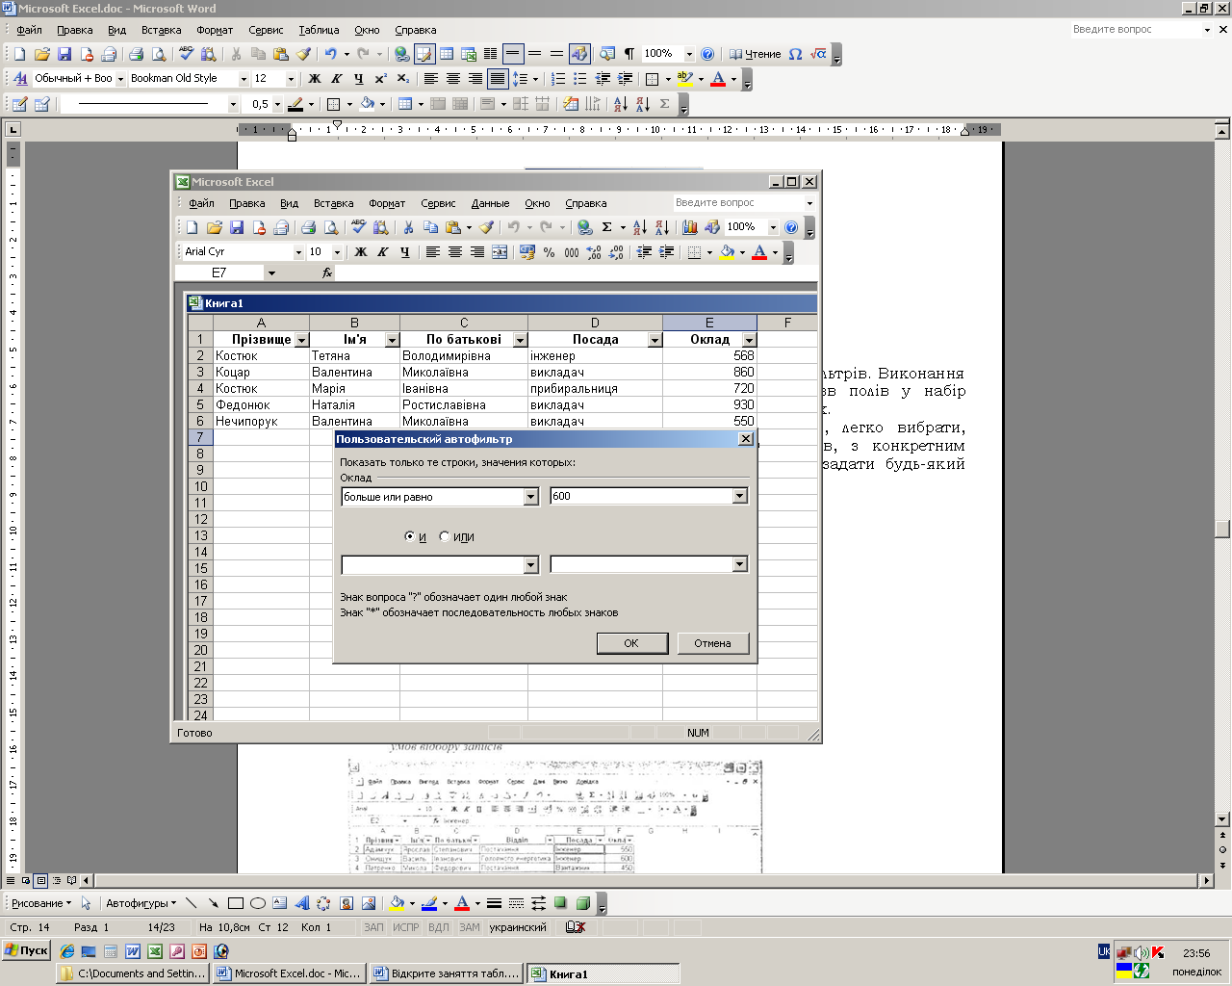This screenshot has height=986, width=1232.
Task: Open 'больше или равно' condition dropdown
Action: (x=530, y=497)
